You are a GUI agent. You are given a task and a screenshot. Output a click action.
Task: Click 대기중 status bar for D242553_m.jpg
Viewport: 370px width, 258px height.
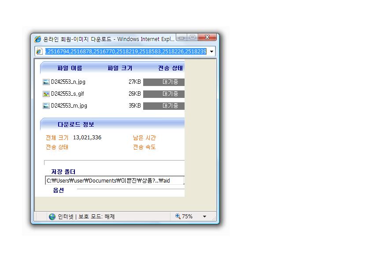tap(164, 105)
